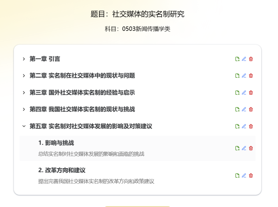This screenshot has width=278, height=207.
Task: Select 第四章 我国社交媒体实名制的现状与挑战 title
Action: coord(82,109)
